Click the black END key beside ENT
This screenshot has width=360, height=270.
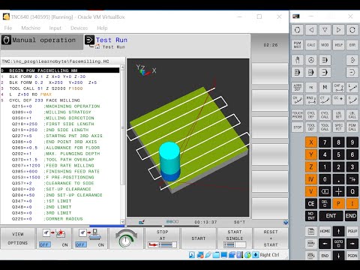pos(351,216)
